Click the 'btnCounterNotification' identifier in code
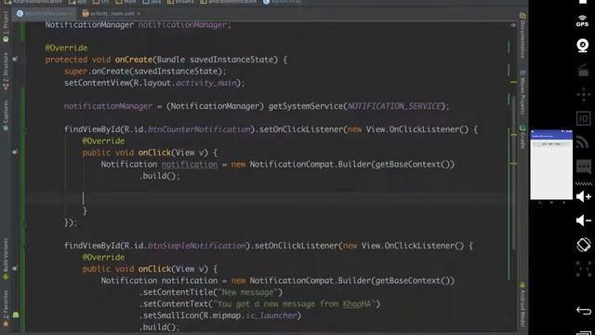This screenshot has width=595, height=335. pos(199,129)
